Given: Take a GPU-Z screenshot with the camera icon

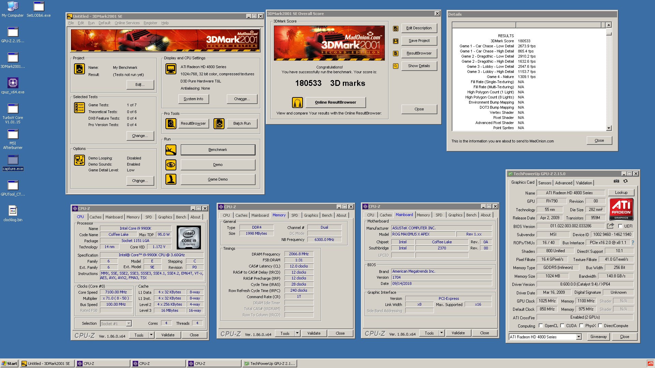Looking at the screenshot, I should click(616, 181).
